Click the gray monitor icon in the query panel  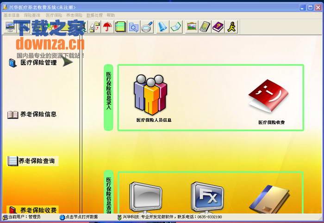coord(146,198)
